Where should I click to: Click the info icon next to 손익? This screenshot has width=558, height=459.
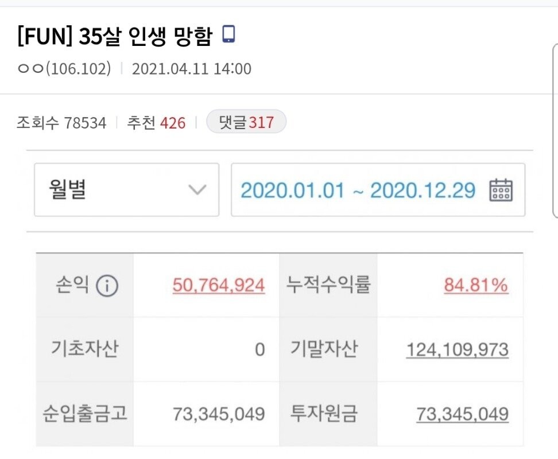click(x=107, y=286)
